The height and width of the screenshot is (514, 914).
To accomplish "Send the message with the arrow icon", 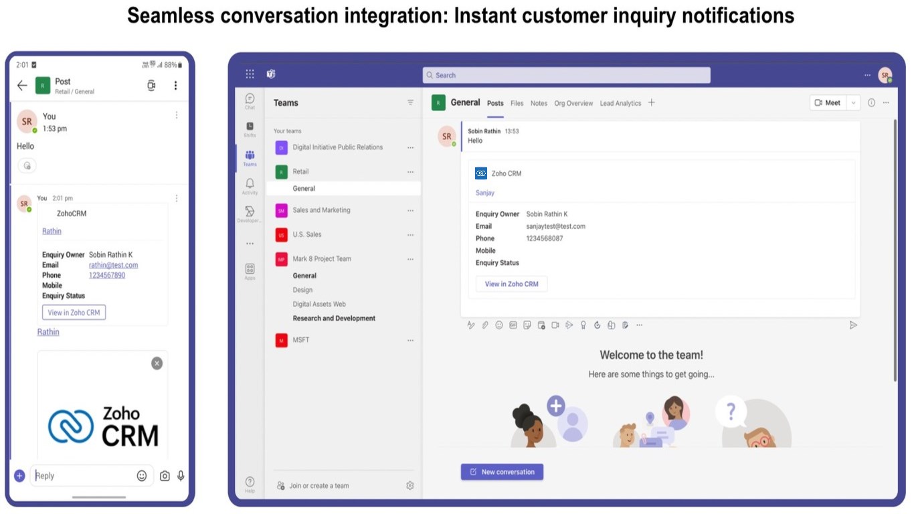I will click(x=853, y=325).
